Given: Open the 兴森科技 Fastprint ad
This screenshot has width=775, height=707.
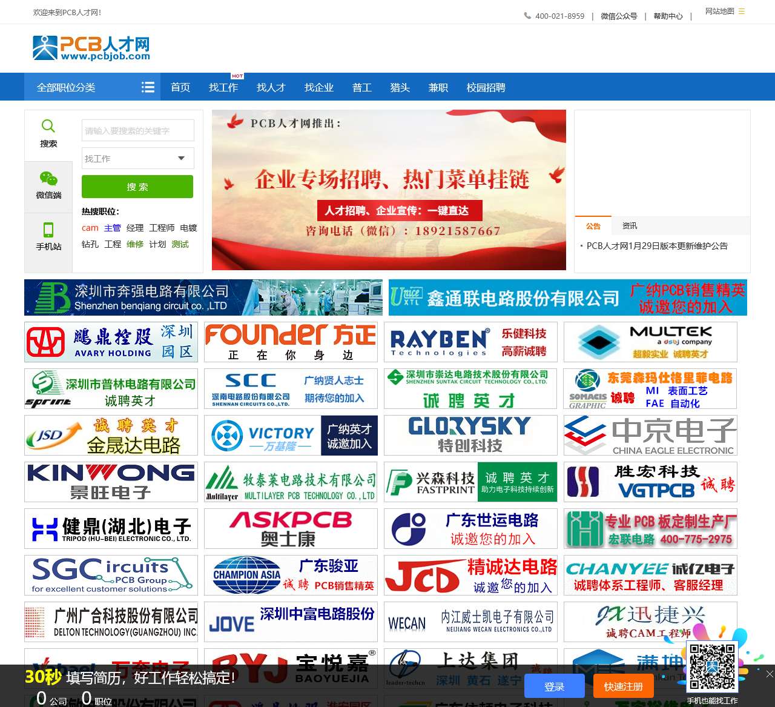Looking at the screenshot, I should pyautogui.click(x=470, y=482).
